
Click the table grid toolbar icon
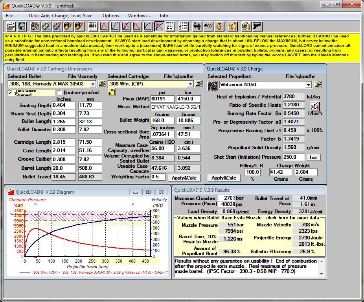[93, 26]
